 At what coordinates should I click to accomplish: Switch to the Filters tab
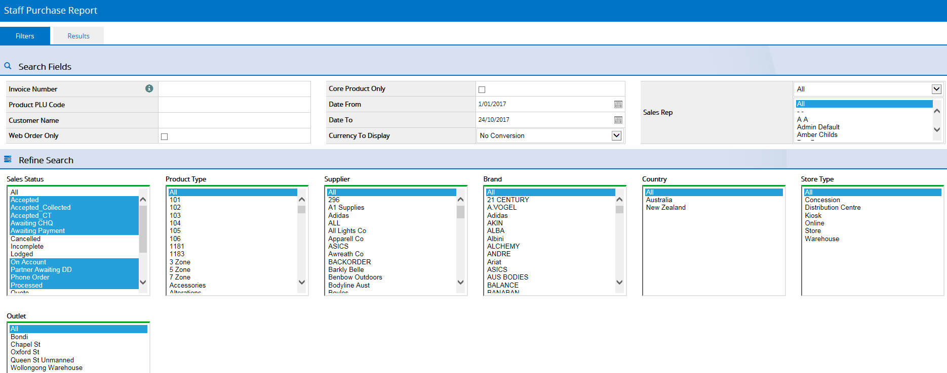click(25, 36)
